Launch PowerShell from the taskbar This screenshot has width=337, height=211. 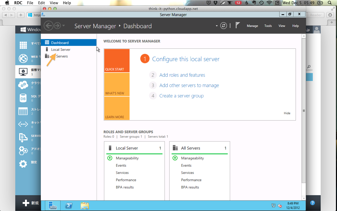69,205
